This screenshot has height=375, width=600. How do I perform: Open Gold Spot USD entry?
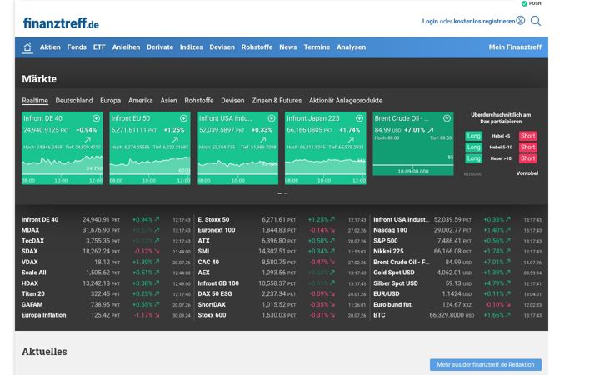(394, 272)
